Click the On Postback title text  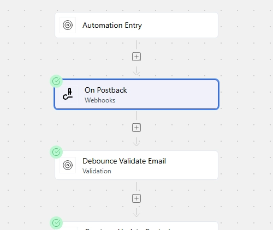[x=106, y=90]
